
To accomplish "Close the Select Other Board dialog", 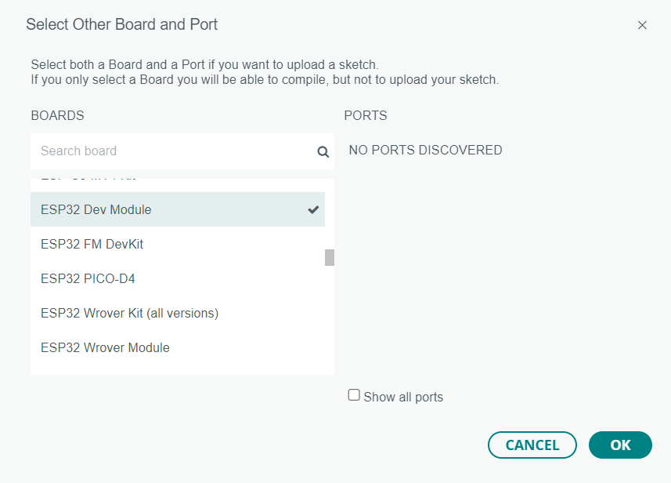I will tap(642, 25).
